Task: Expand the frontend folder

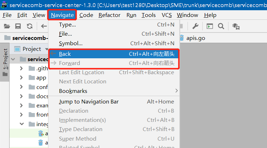Action: (21, 114)
